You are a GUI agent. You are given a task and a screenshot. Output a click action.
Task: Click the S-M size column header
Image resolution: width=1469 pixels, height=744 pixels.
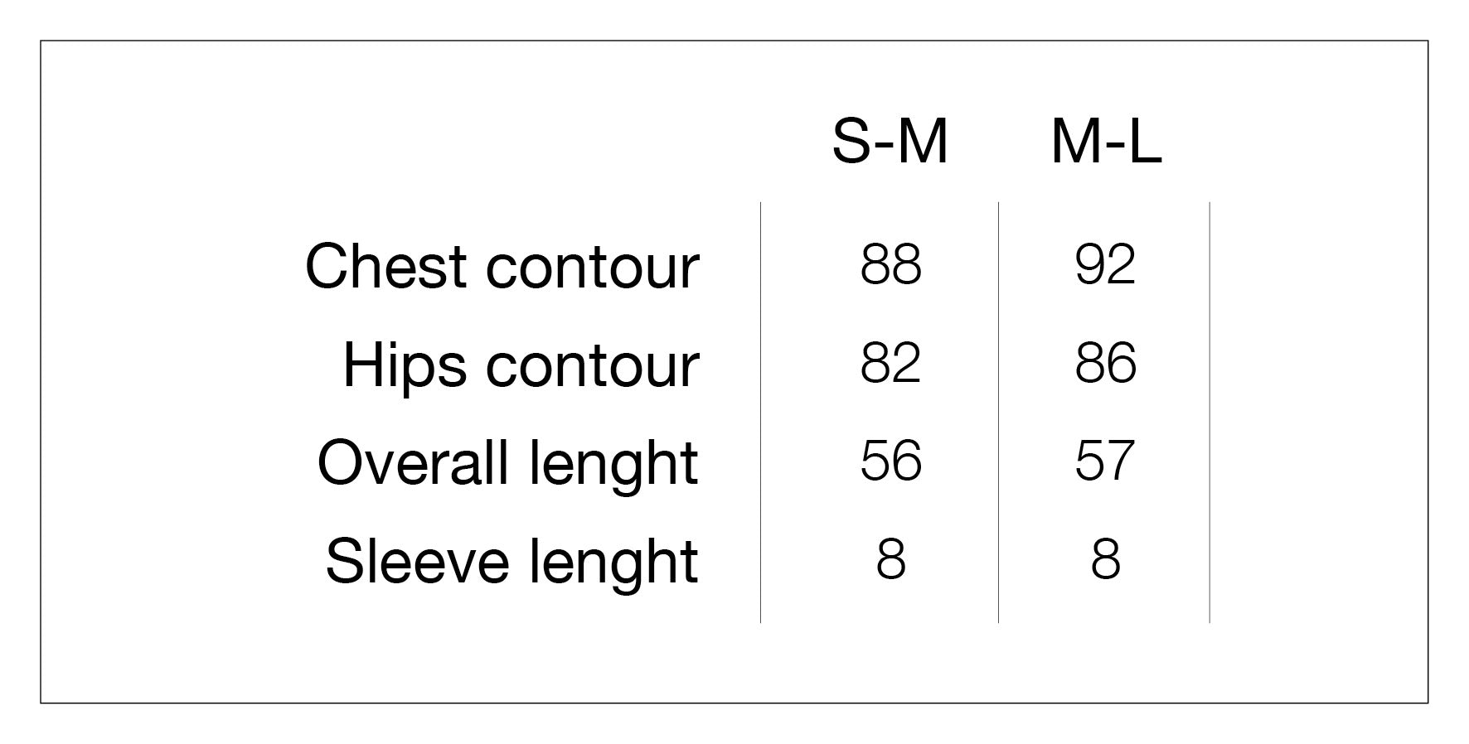(x=890, y=142)
